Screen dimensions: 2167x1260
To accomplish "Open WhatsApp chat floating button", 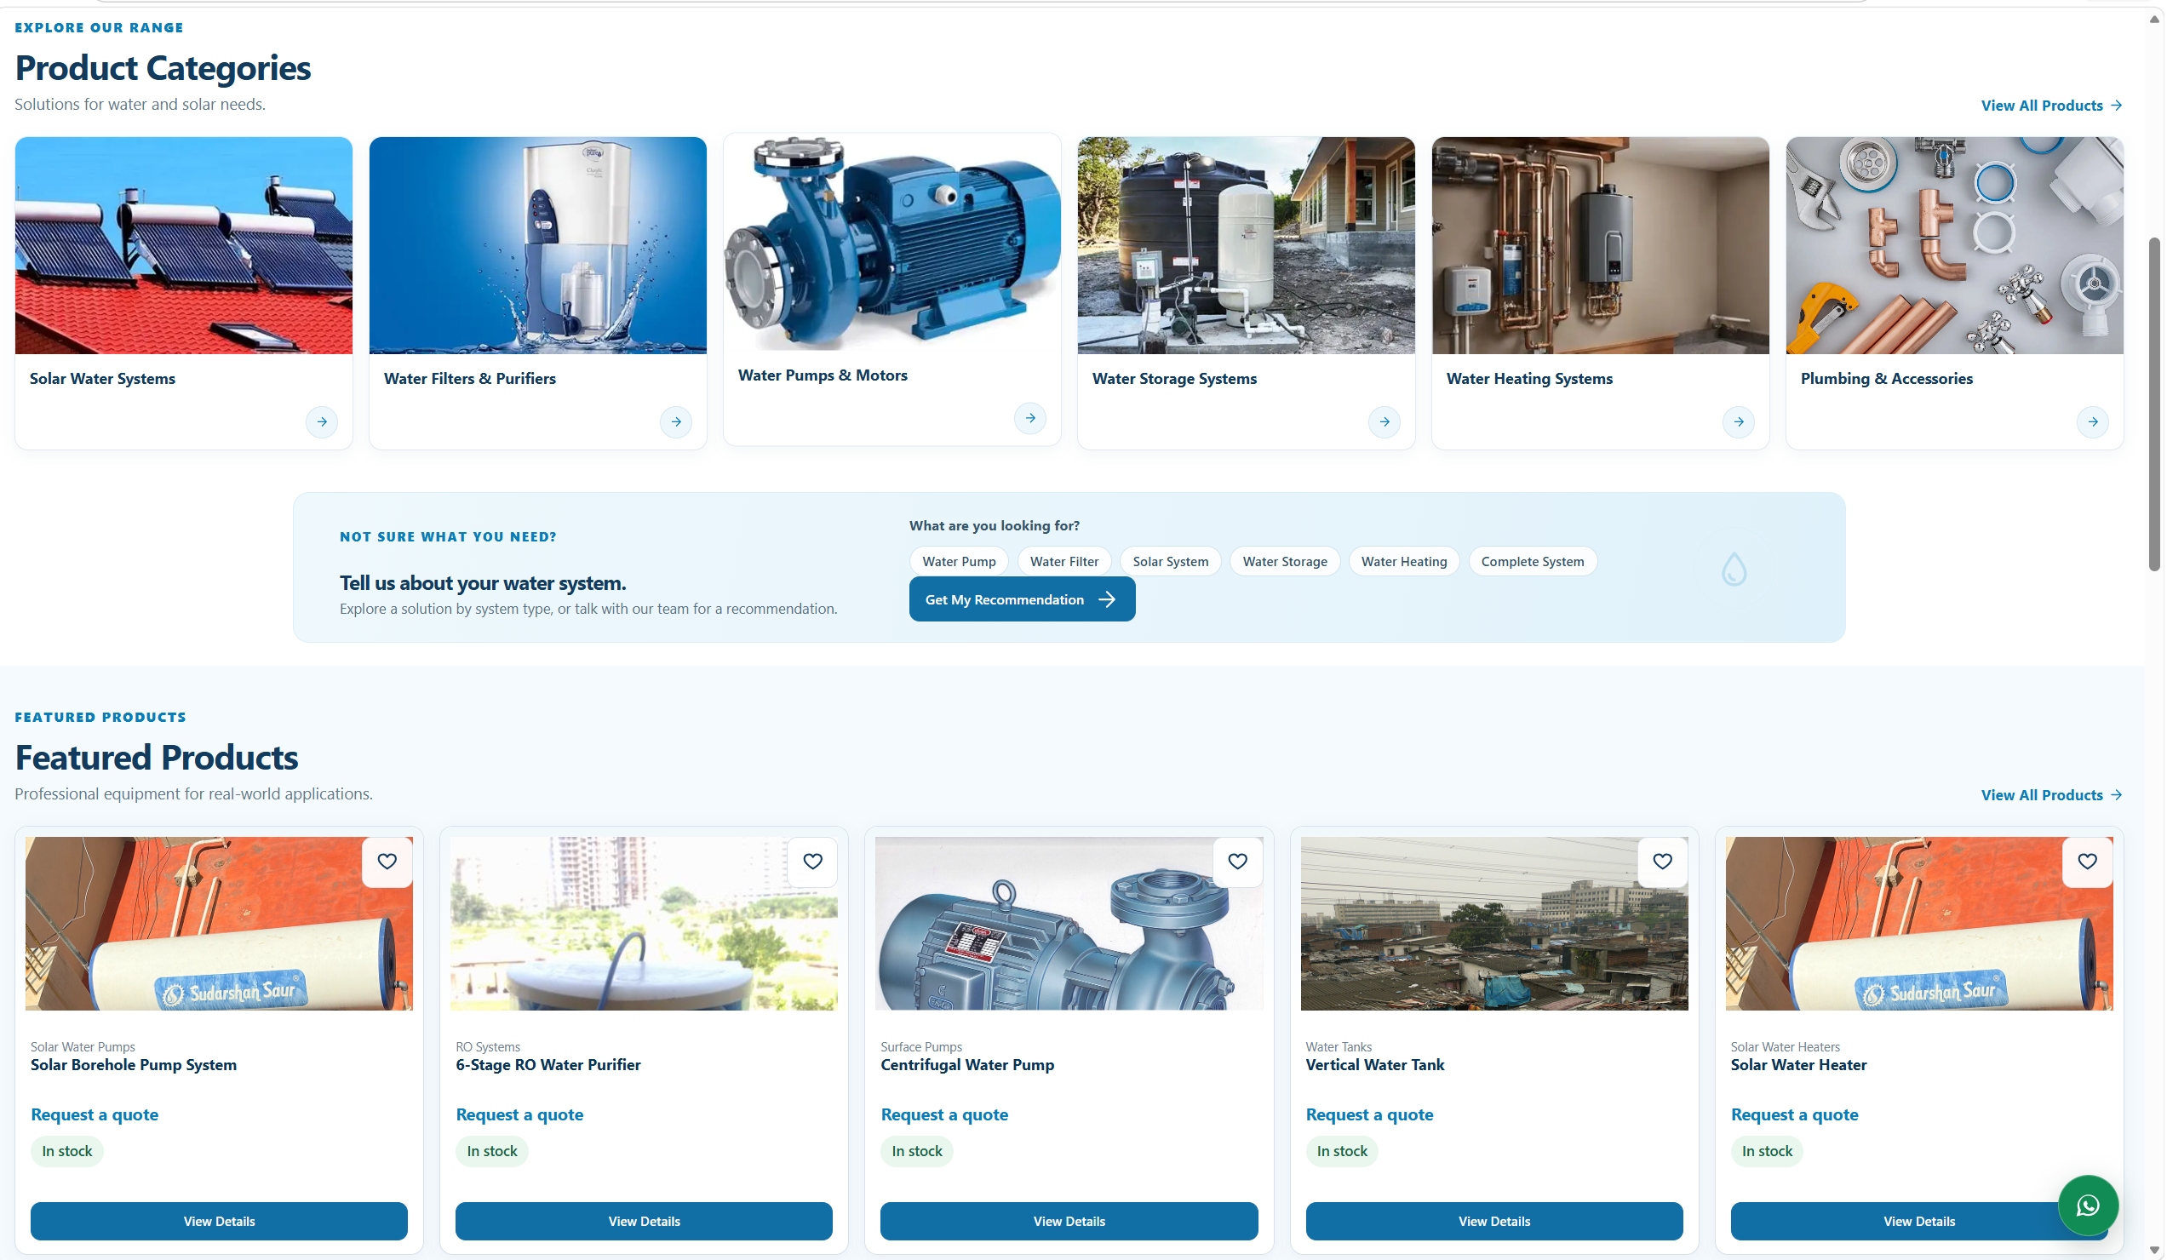I will pyautogui.click(x=2088, y=1206).
